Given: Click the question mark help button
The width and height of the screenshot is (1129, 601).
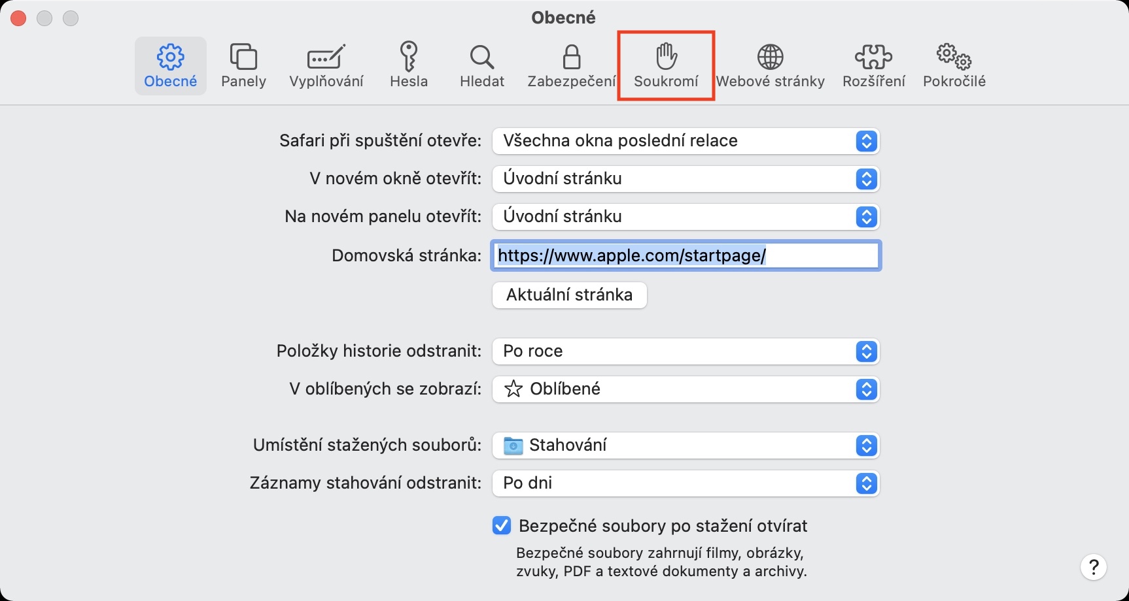Looking at the screenshot, I should pos(1093,567).
